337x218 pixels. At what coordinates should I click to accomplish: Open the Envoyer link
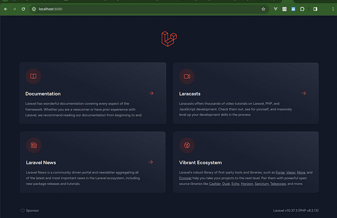[x=185, y=178]
